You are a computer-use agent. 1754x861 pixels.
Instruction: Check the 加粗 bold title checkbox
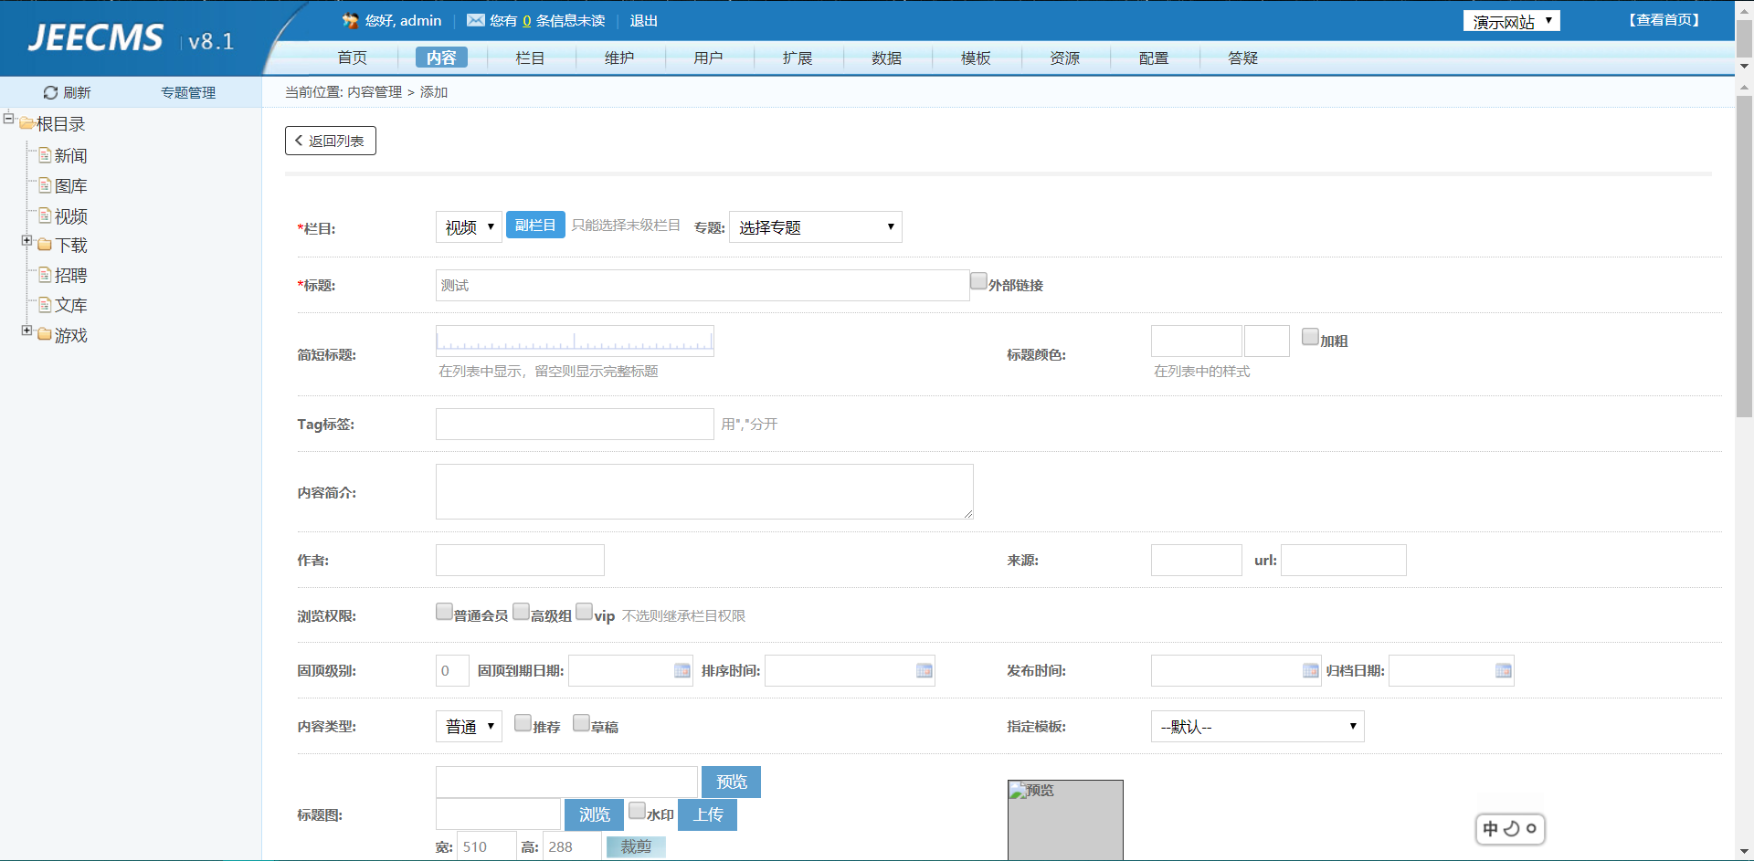(1310, 337)
